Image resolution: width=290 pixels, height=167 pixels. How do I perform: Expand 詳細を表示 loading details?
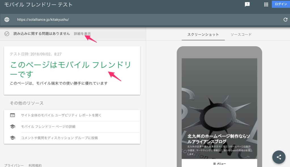click(82, 34)
